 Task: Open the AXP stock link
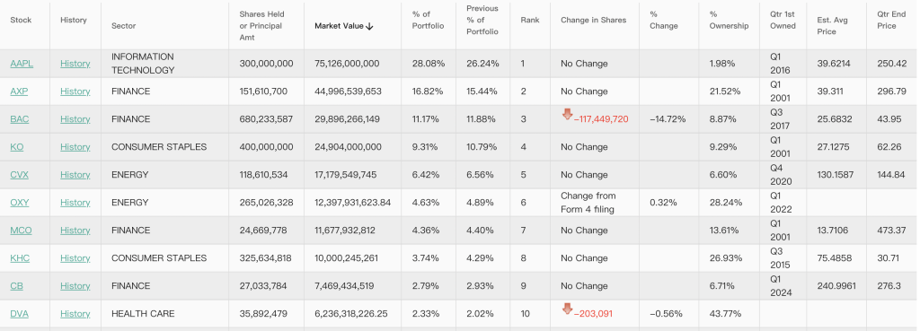[x=19, y=91]
